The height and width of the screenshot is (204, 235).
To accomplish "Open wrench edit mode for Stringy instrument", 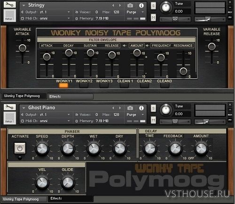I will click(9, 5).
